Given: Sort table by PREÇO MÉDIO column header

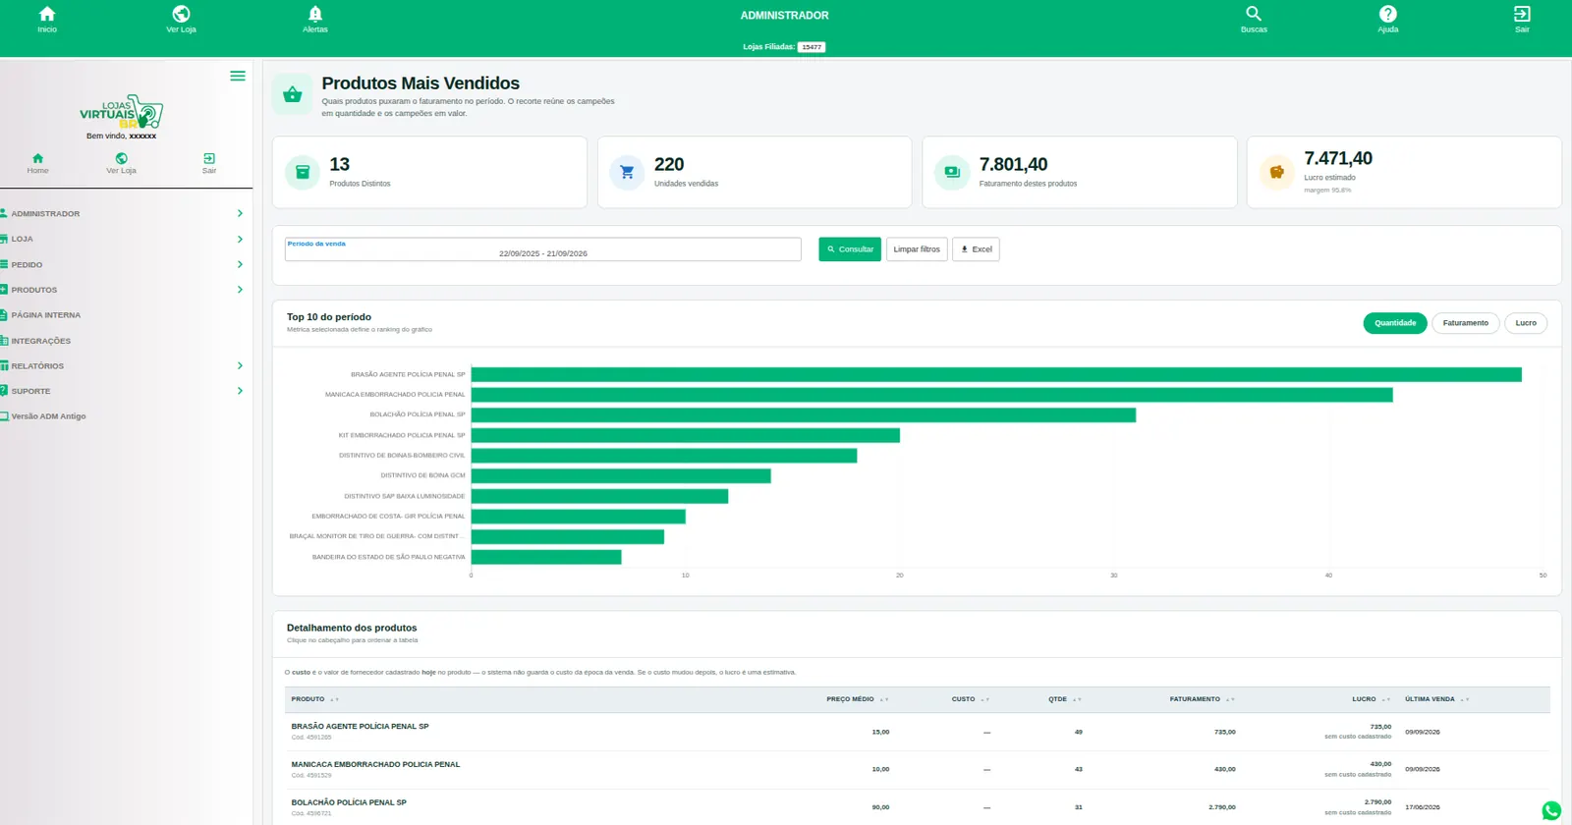Looking at the screenshot, I should click(857, 699).
